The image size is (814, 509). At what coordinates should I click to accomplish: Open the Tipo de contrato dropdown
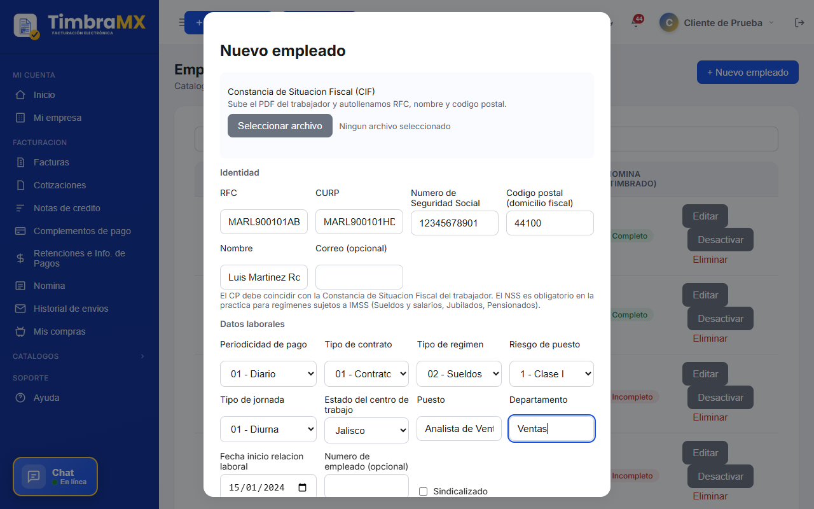366,373
